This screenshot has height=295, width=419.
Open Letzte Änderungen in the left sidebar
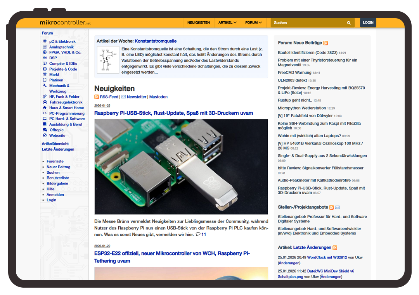58,149
